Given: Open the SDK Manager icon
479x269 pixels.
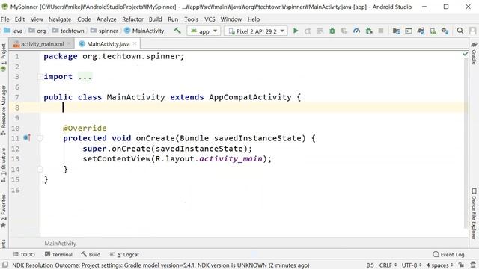Looking at the screenshot, I should pos(445,31).
